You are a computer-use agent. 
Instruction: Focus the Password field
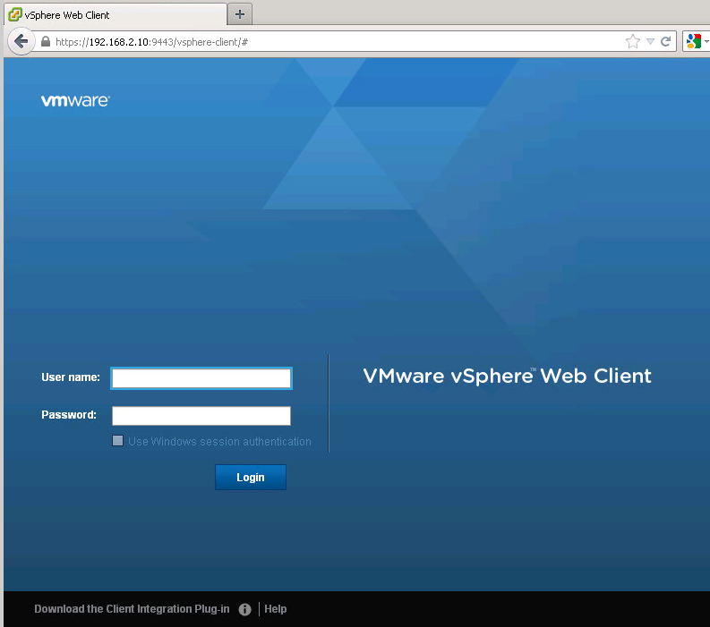click(x=201, y=416)
